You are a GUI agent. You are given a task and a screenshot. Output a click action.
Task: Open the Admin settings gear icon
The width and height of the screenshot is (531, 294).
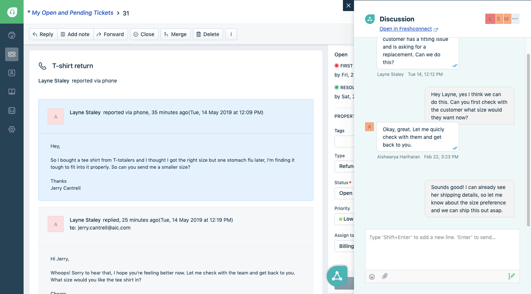point(11,129)
